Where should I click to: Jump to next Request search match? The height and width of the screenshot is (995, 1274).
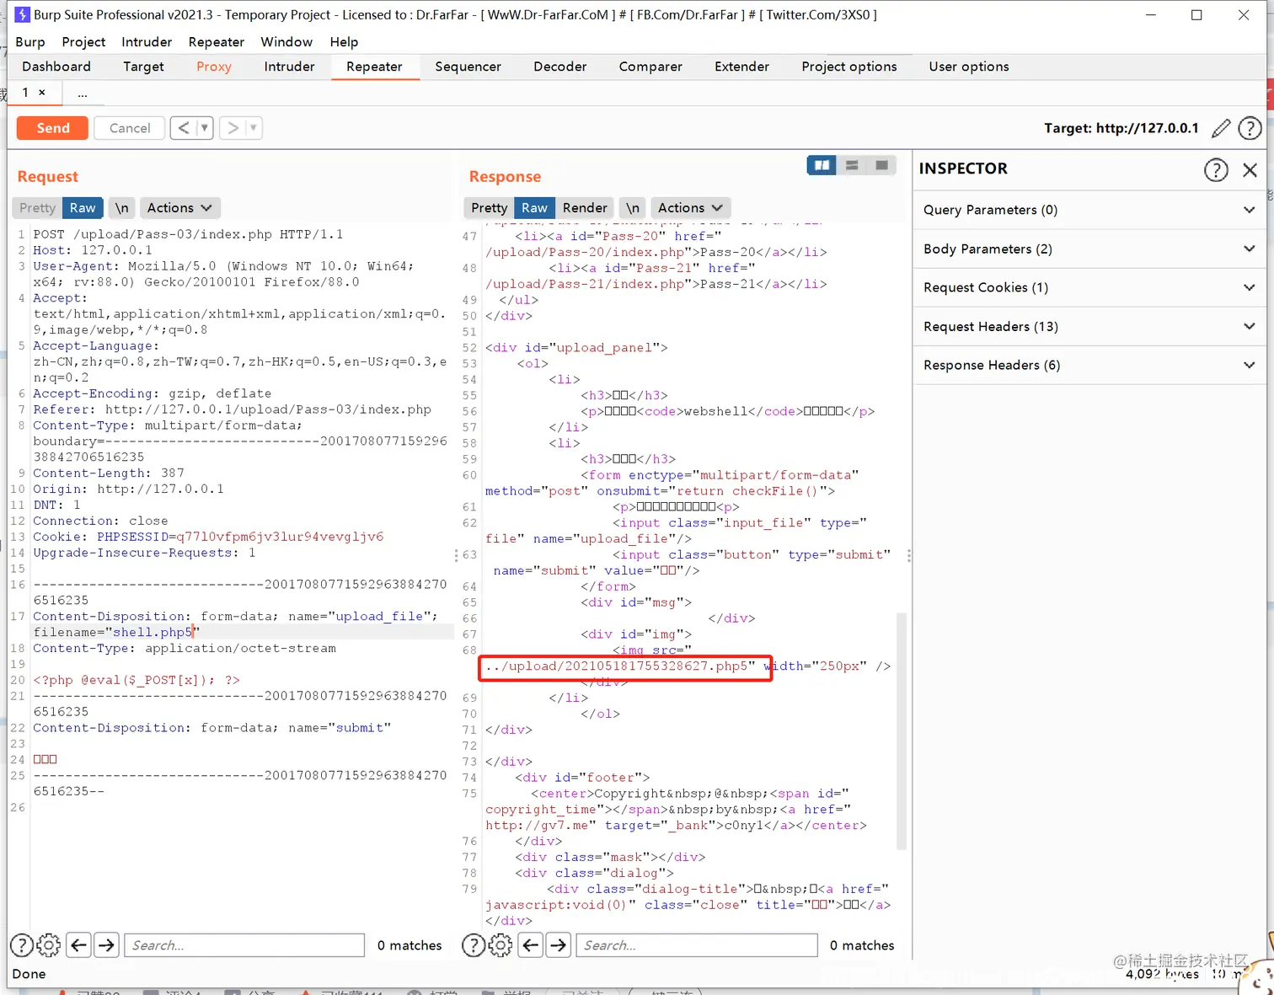tap(106, 945)
